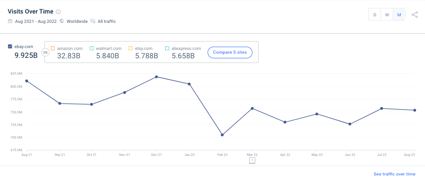
Task: Select the Jan 22 data point
Action: [x=189, y=84]
